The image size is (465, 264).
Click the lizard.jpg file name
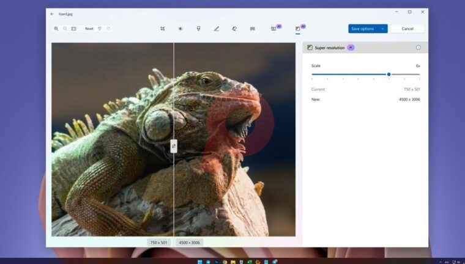(x=65, y=14)
